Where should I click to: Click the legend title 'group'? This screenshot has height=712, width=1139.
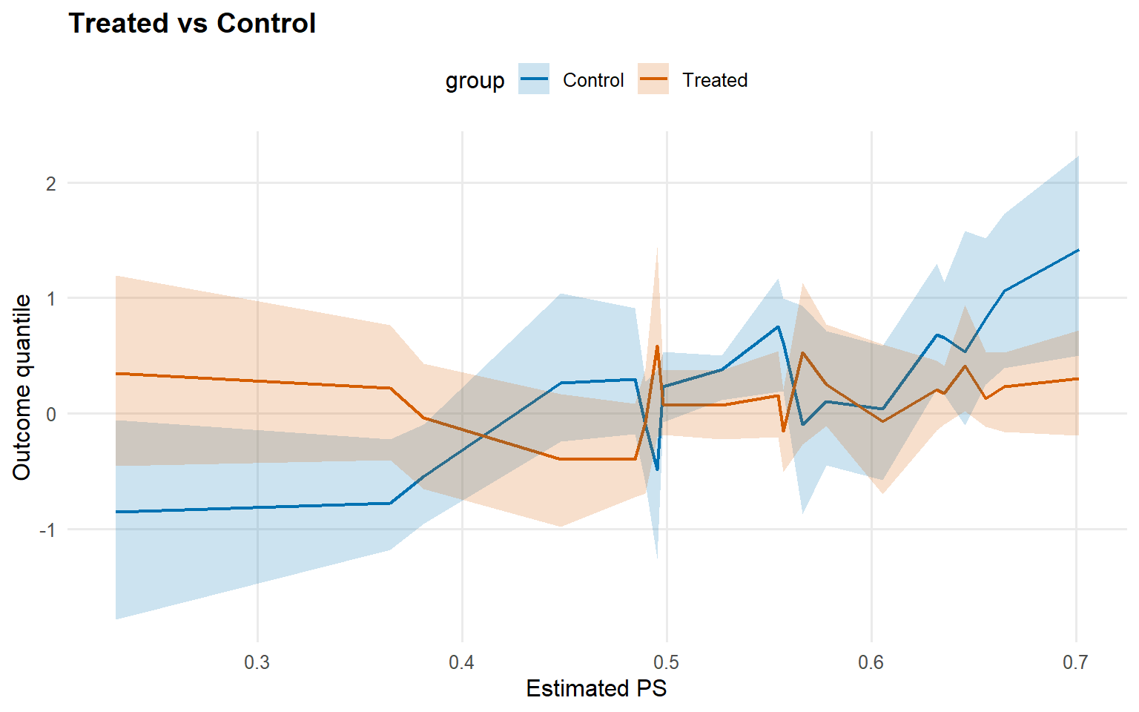[x=475, y=80]
